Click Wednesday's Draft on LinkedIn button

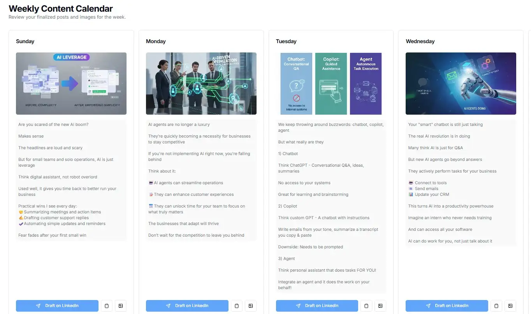pos(447,306)
